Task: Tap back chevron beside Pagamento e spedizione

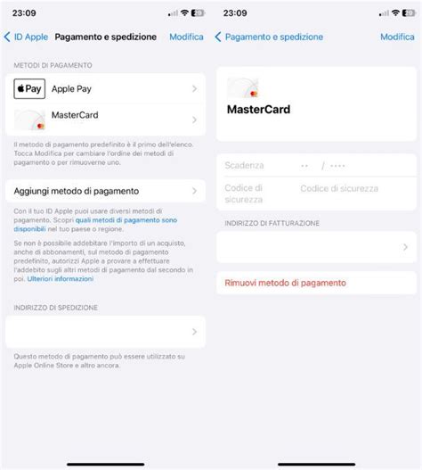Action: [x=218, y=37]
